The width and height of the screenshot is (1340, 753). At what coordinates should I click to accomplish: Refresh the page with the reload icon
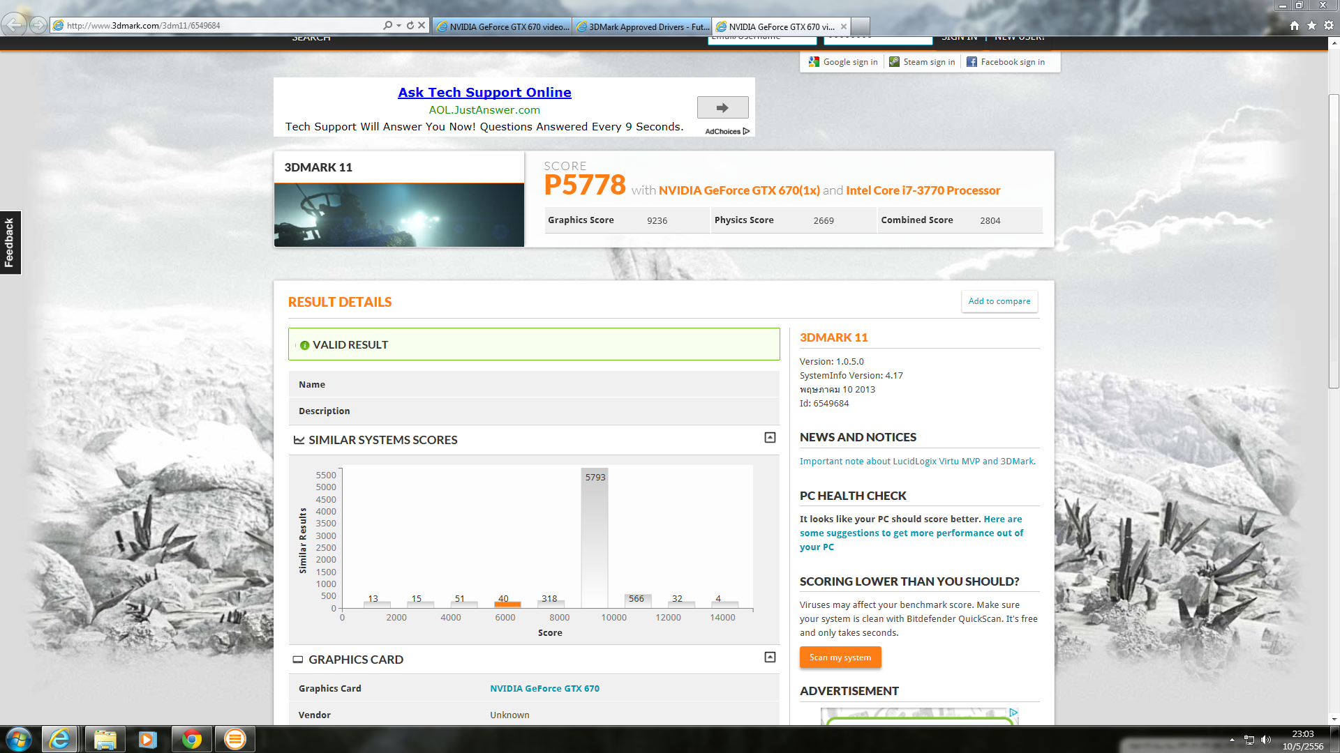click(410, 25)
